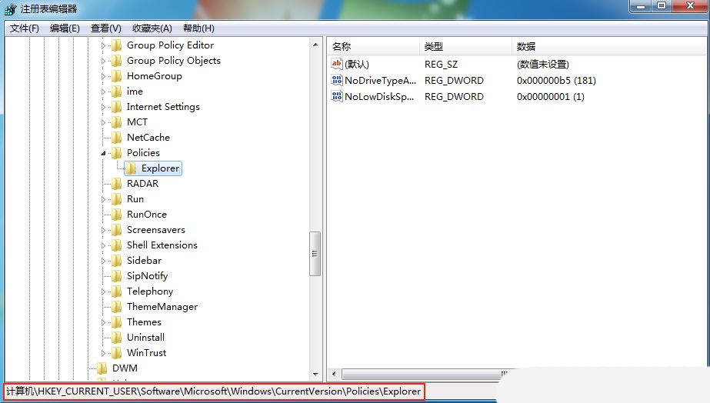Expand the ime key
Viewport: 710px width, 403px height.
coord(103,92)
